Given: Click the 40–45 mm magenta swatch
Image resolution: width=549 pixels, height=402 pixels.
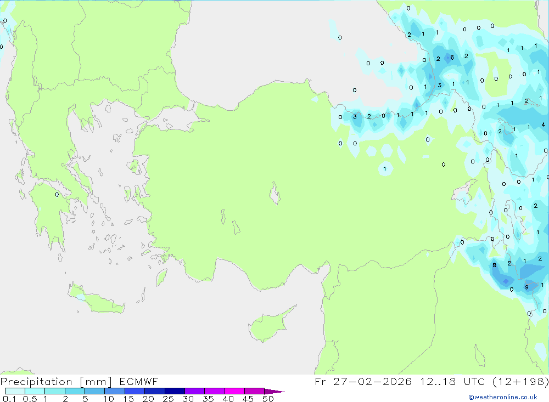Looking at the screenshot, I should (234, 391).
